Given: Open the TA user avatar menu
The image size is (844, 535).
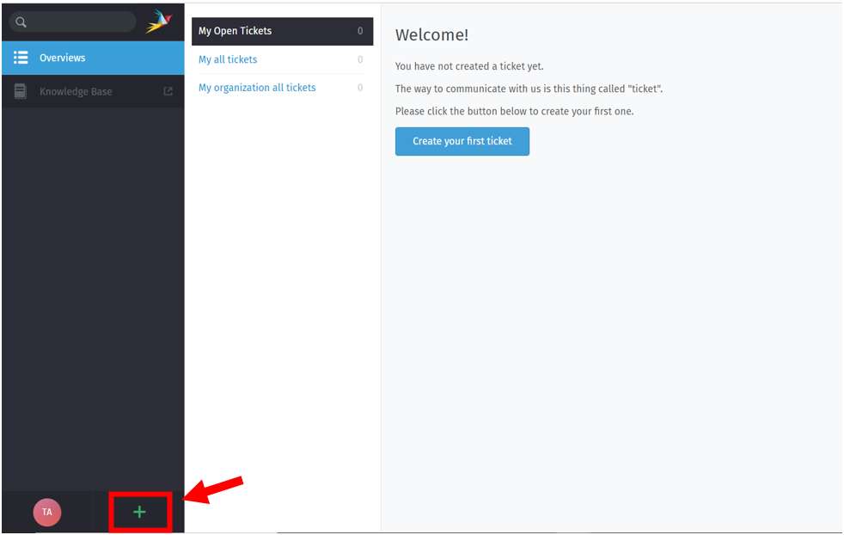Looking at the screenshot, I should (x=46, y=512).
